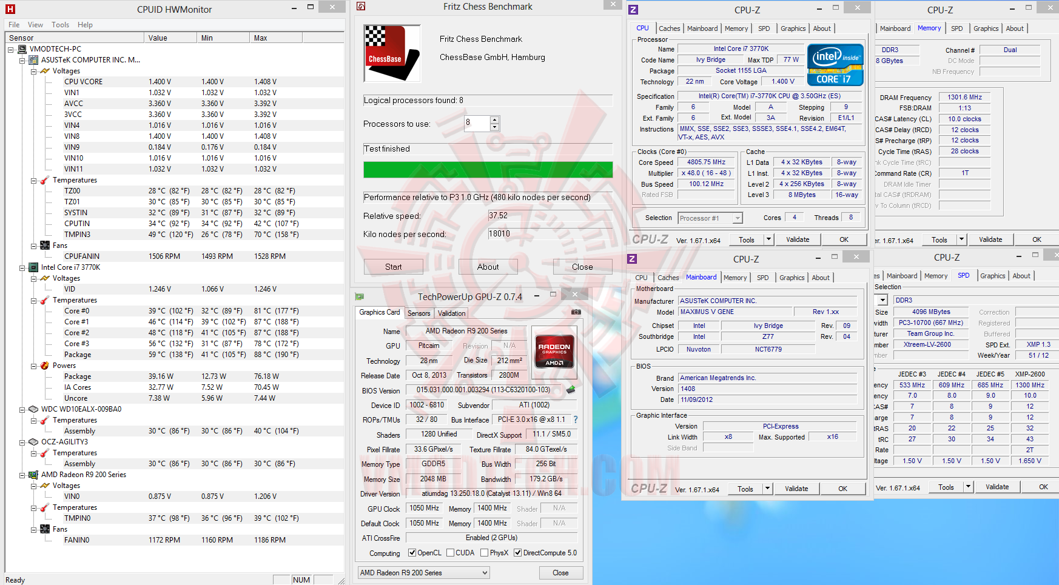Collapse the Intel Core i7 3770K node
The width and height of the screenshot is (1059, 585).
tap(22, 267)
